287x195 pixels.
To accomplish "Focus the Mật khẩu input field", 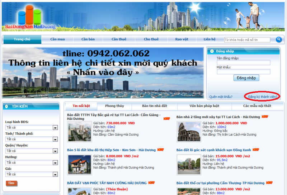I will [244, 72].
